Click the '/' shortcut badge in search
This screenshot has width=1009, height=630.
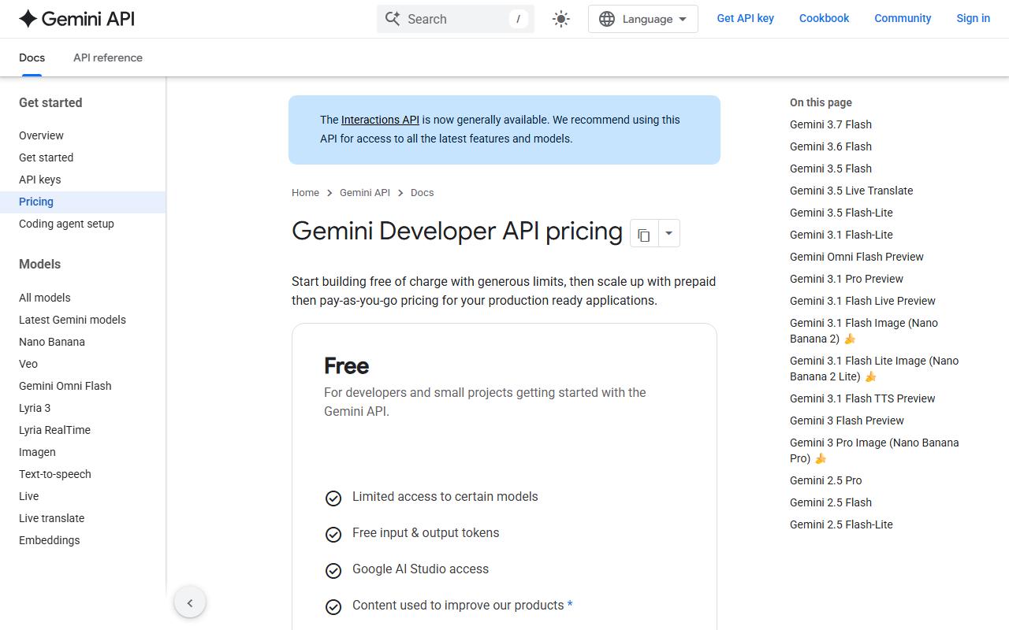pyautogui.click(x=518, y=19)
